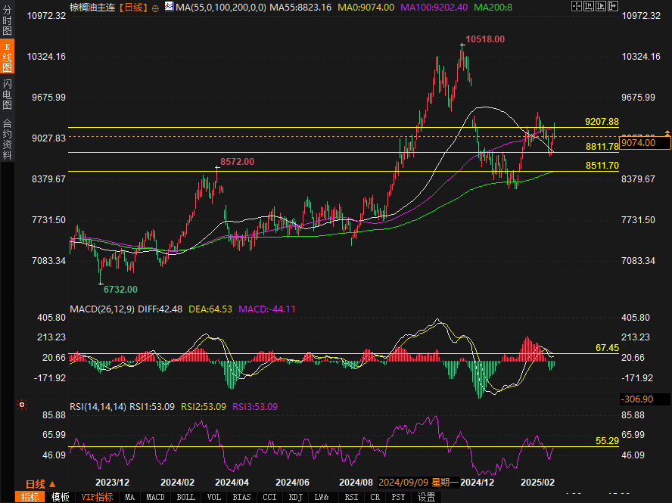
Task: Switch to 闪电图 view
Action: pos(7,94)
